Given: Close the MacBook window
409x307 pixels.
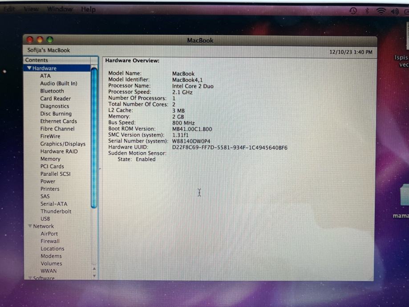Looking at the screenshot, I should [30, 40].
